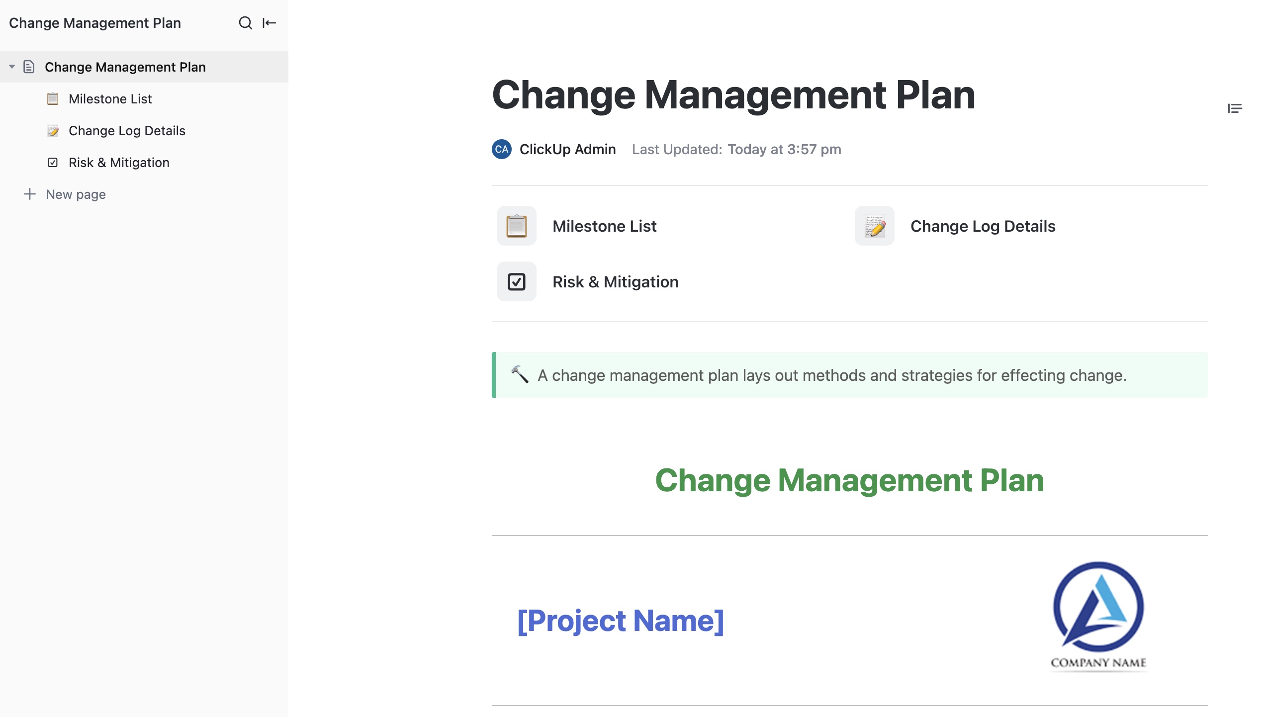Select the Change Log Details sidebar link

(126, 130)
